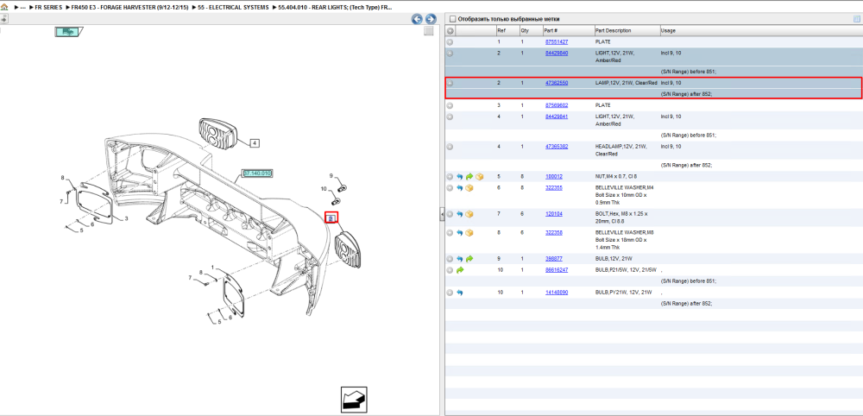863x416 pixels.
Task: Add PLATE 87551427 using plus icon
Action: (450, 41)
